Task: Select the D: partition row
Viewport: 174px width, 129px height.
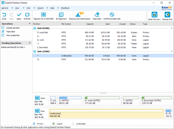Action: coord(103,60)
